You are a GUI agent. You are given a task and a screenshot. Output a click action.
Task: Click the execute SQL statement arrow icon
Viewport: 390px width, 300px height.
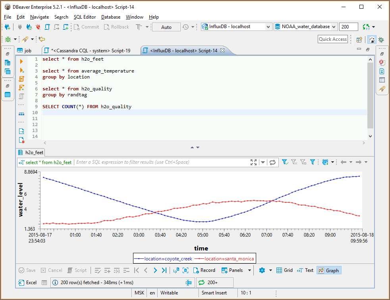[x=21, y=61]
